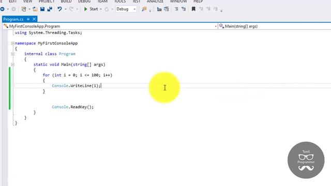Click 'static void Main(string[] args)' text
331x186 pixels.
tap(69, 65)
